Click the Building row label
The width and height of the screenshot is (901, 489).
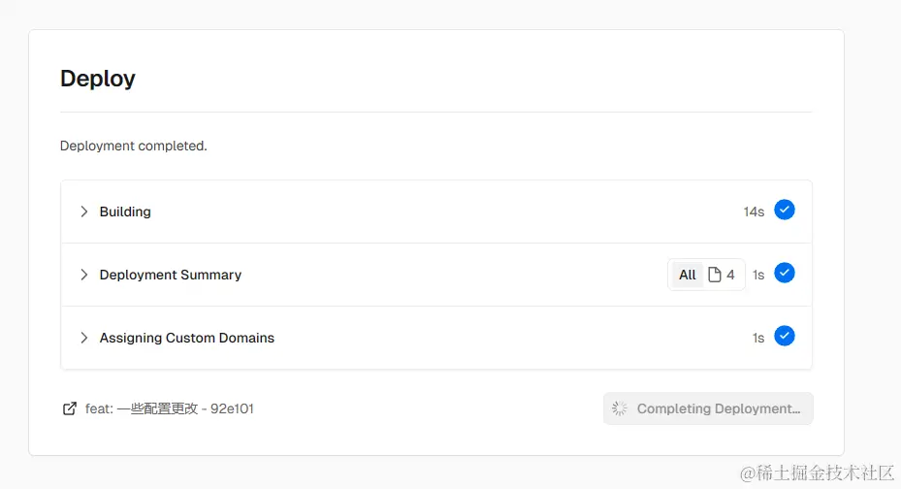(125, 212)
